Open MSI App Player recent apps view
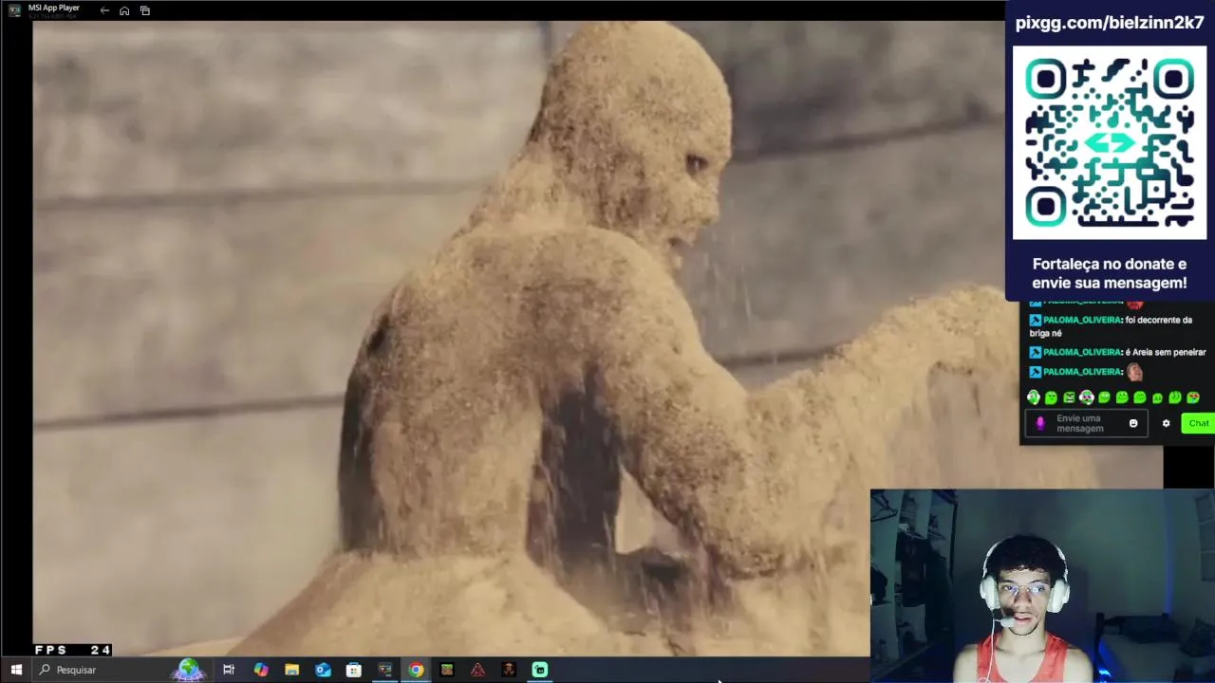 (145, 10)
